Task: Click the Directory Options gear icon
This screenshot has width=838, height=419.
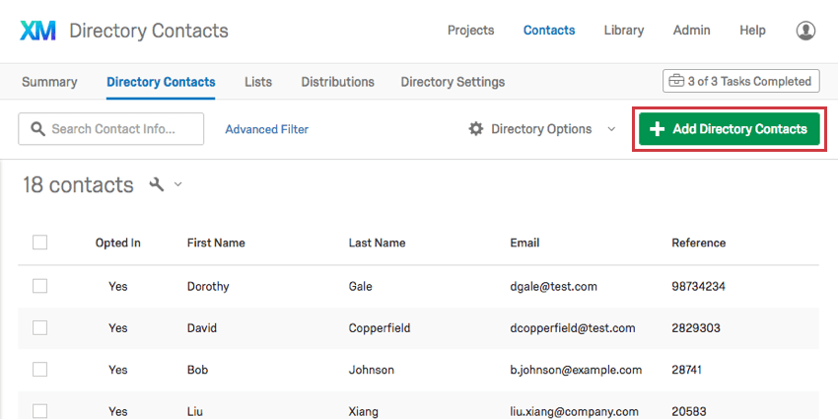Action: 475,129
